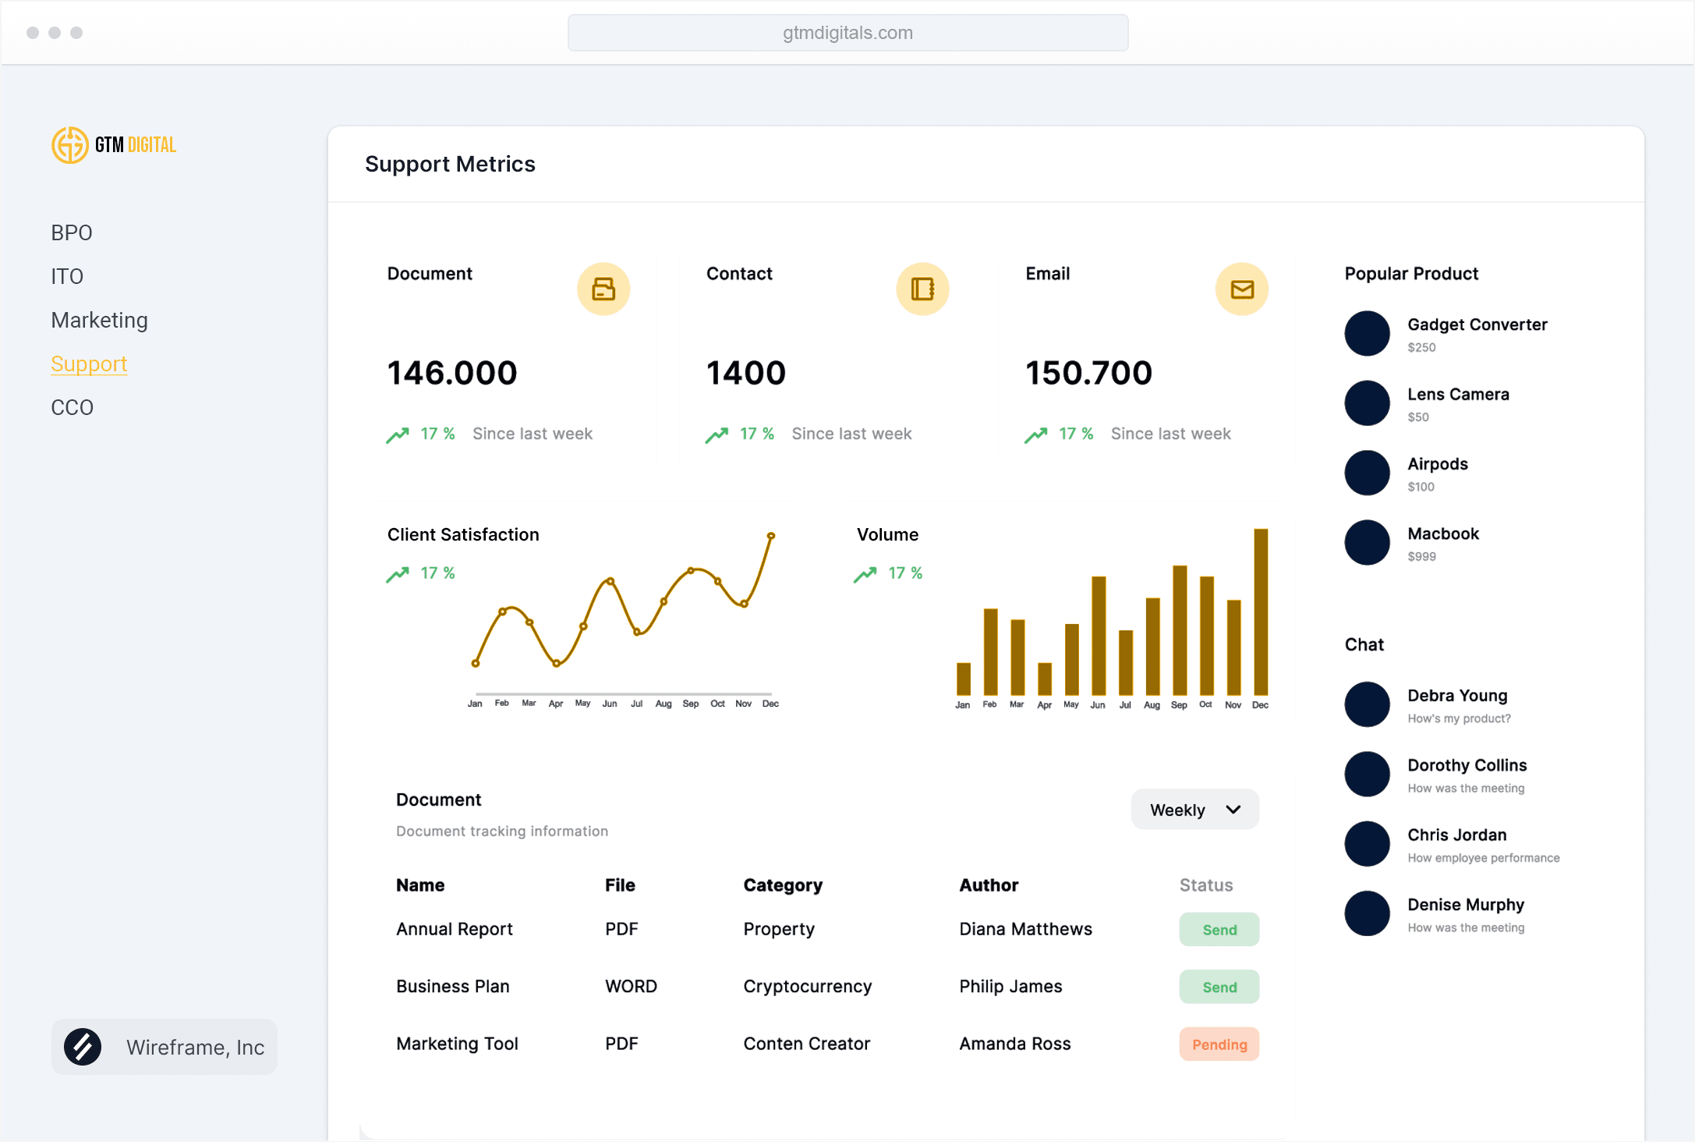Viewport: 1695px width, 1142px height.
Task: Go to the Support section link
Action: (89, 364)
